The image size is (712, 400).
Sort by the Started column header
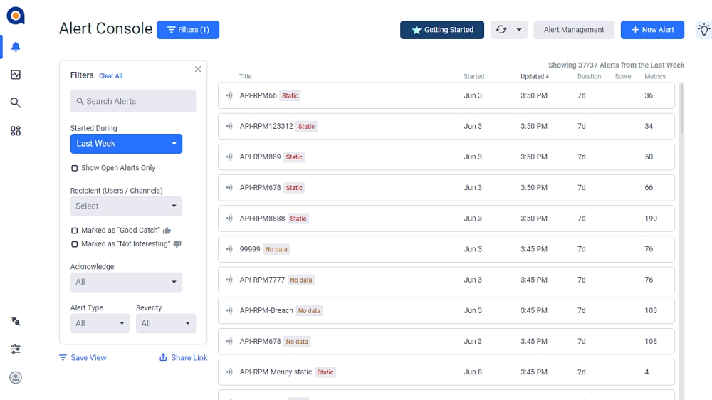click(x=473, y=76)
